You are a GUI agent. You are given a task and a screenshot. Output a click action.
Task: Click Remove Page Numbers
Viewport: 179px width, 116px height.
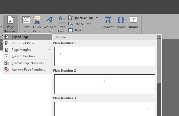point(28,69)
